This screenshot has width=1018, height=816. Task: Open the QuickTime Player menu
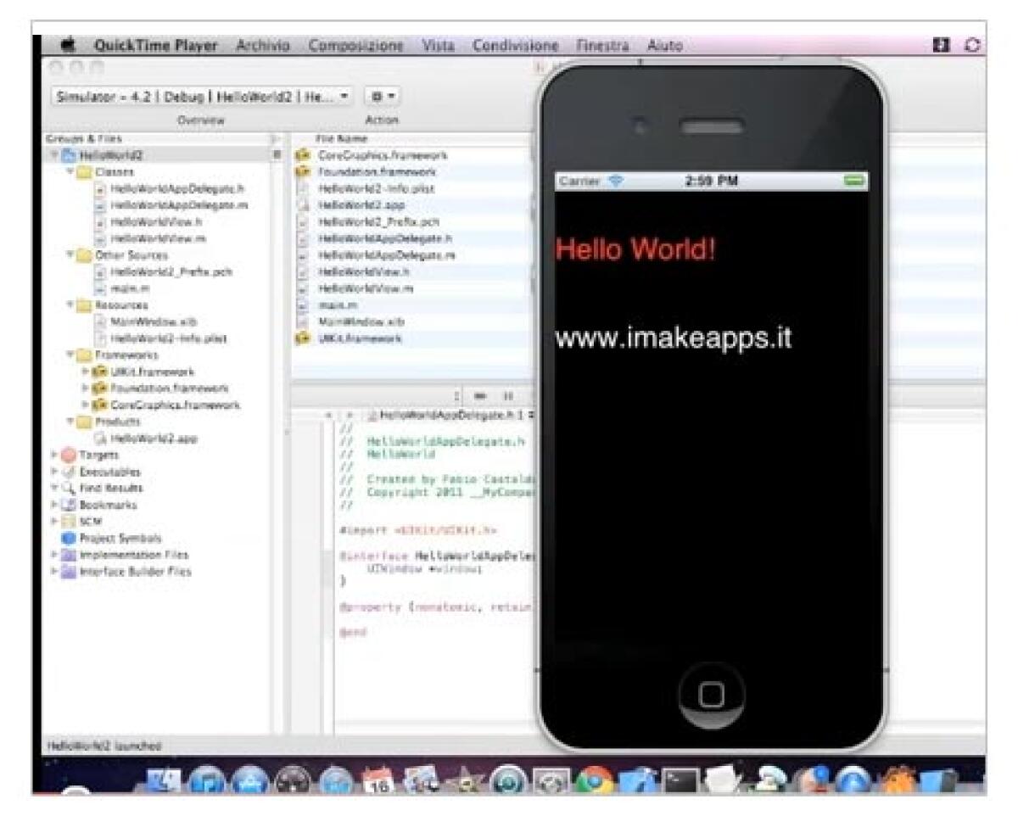pos(157,46)
